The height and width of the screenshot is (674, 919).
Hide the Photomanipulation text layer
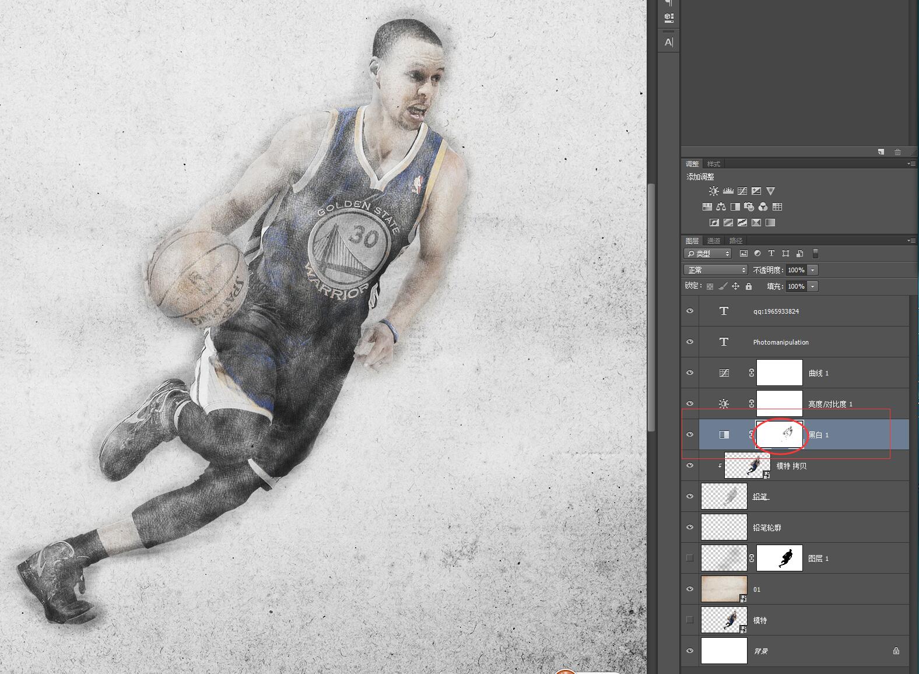pos(690,342)
